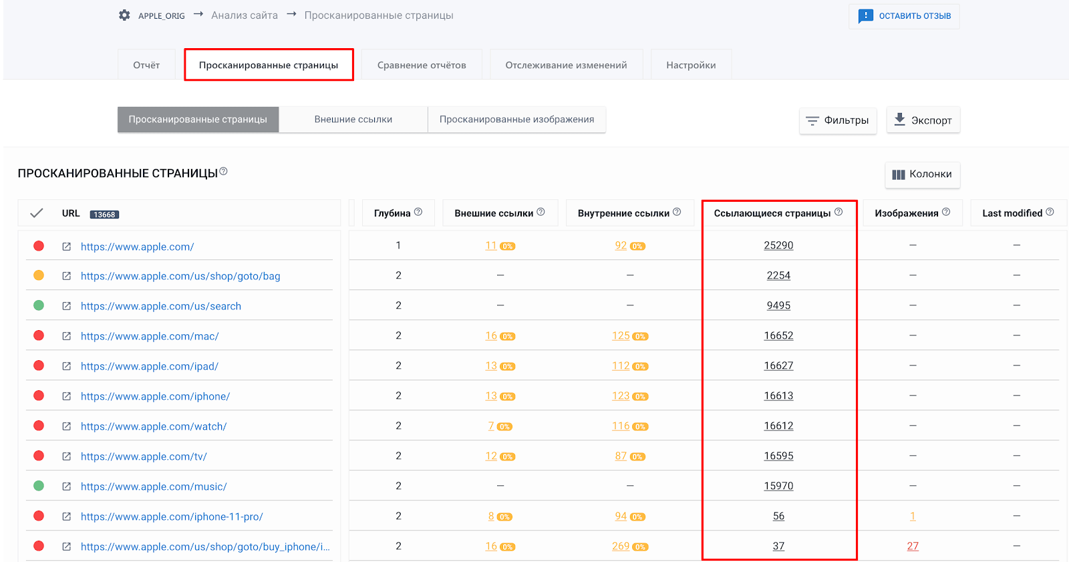
Task: Click referring pages count 25290
Action: 778,245
